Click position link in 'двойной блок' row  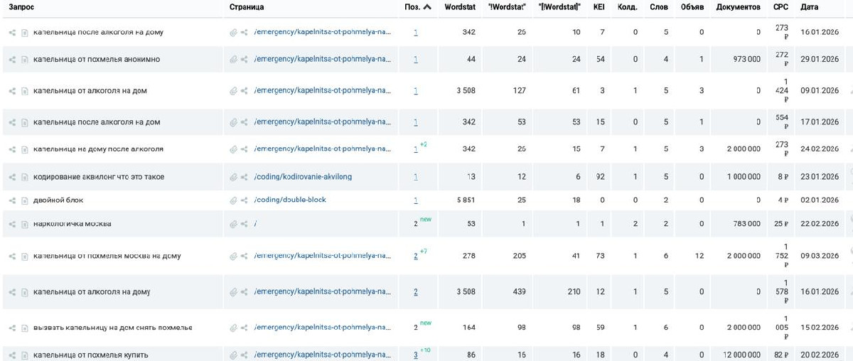point(416,200)
